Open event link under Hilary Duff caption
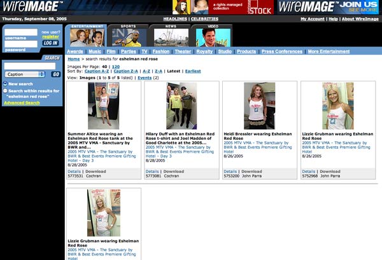The width and height of the screenshot is (382, 260). [180, 151]
